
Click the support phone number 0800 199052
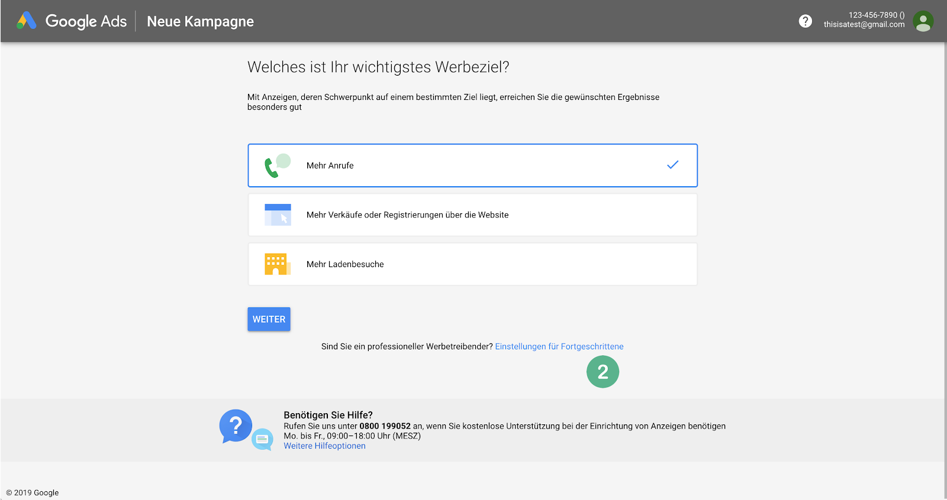(385, 426)
